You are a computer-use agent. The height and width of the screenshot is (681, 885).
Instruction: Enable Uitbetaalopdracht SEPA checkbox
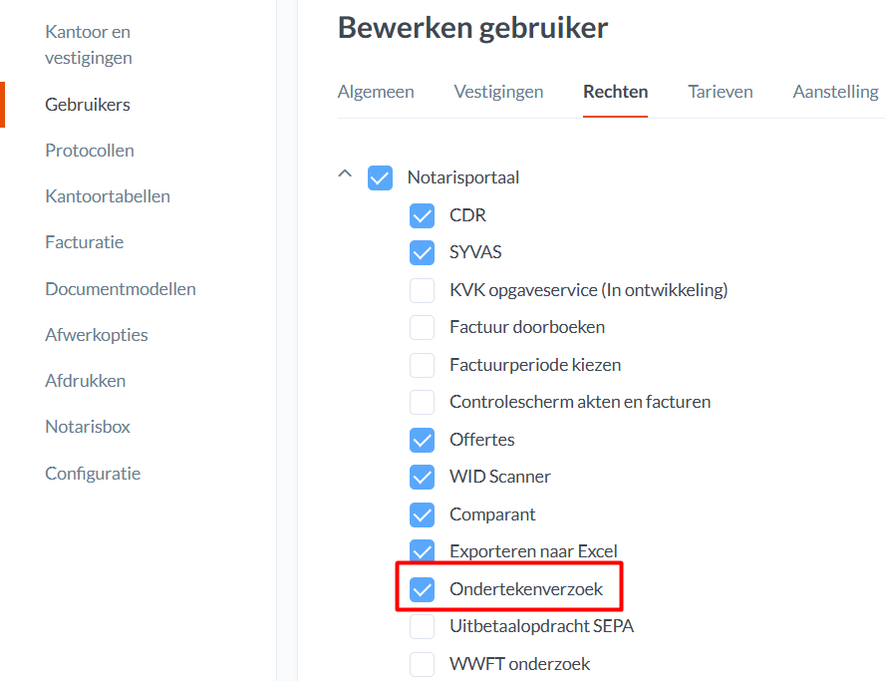coord(423,626)
